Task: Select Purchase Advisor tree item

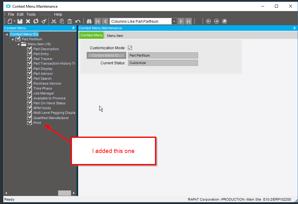Action: pyautogui.click(x=47, y=83)
